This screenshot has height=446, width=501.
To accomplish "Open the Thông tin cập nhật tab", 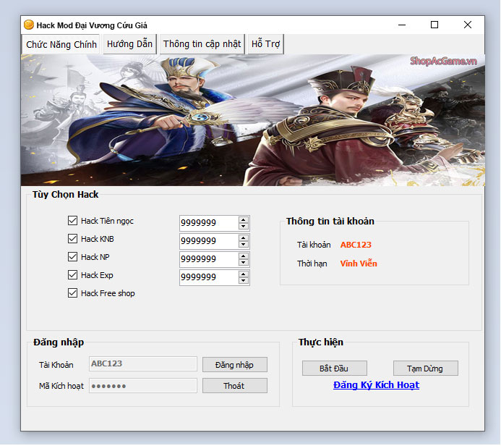I will [202, 44].
